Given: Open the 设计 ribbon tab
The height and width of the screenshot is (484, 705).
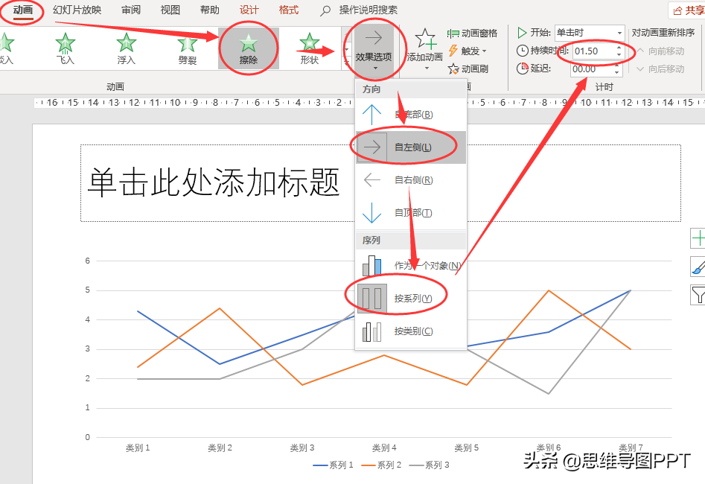Looking at the screenshot, I should pyautogui.click(x=249, y=10).
